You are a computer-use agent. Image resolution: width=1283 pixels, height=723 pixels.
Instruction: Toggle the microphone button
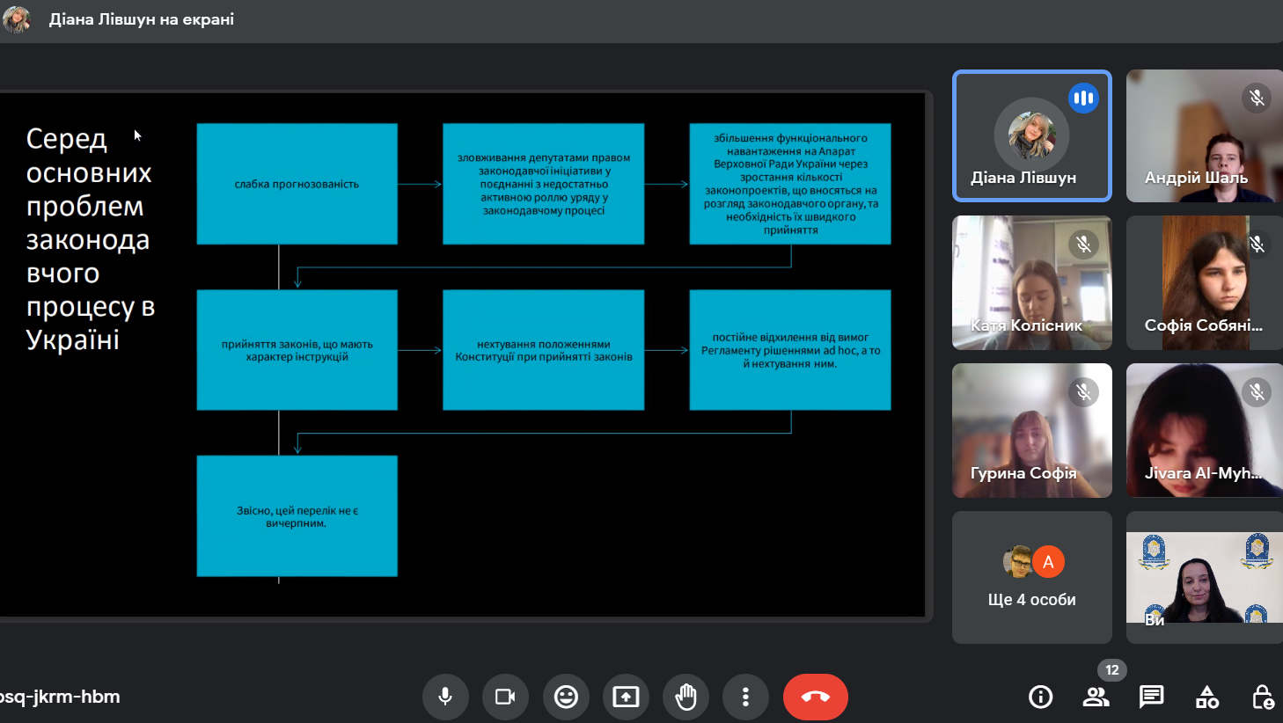click(x=445, y=697)
